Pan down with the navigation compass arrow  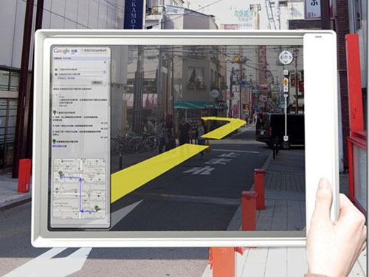(x=286, y=62)
